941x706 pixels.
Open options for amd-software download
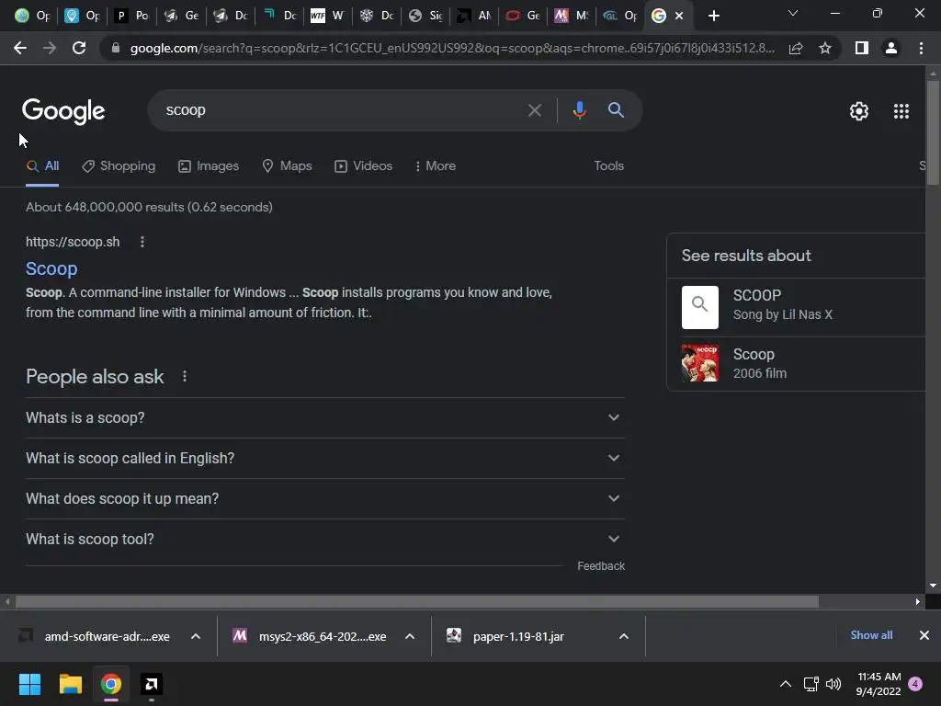tap(196, 636)
